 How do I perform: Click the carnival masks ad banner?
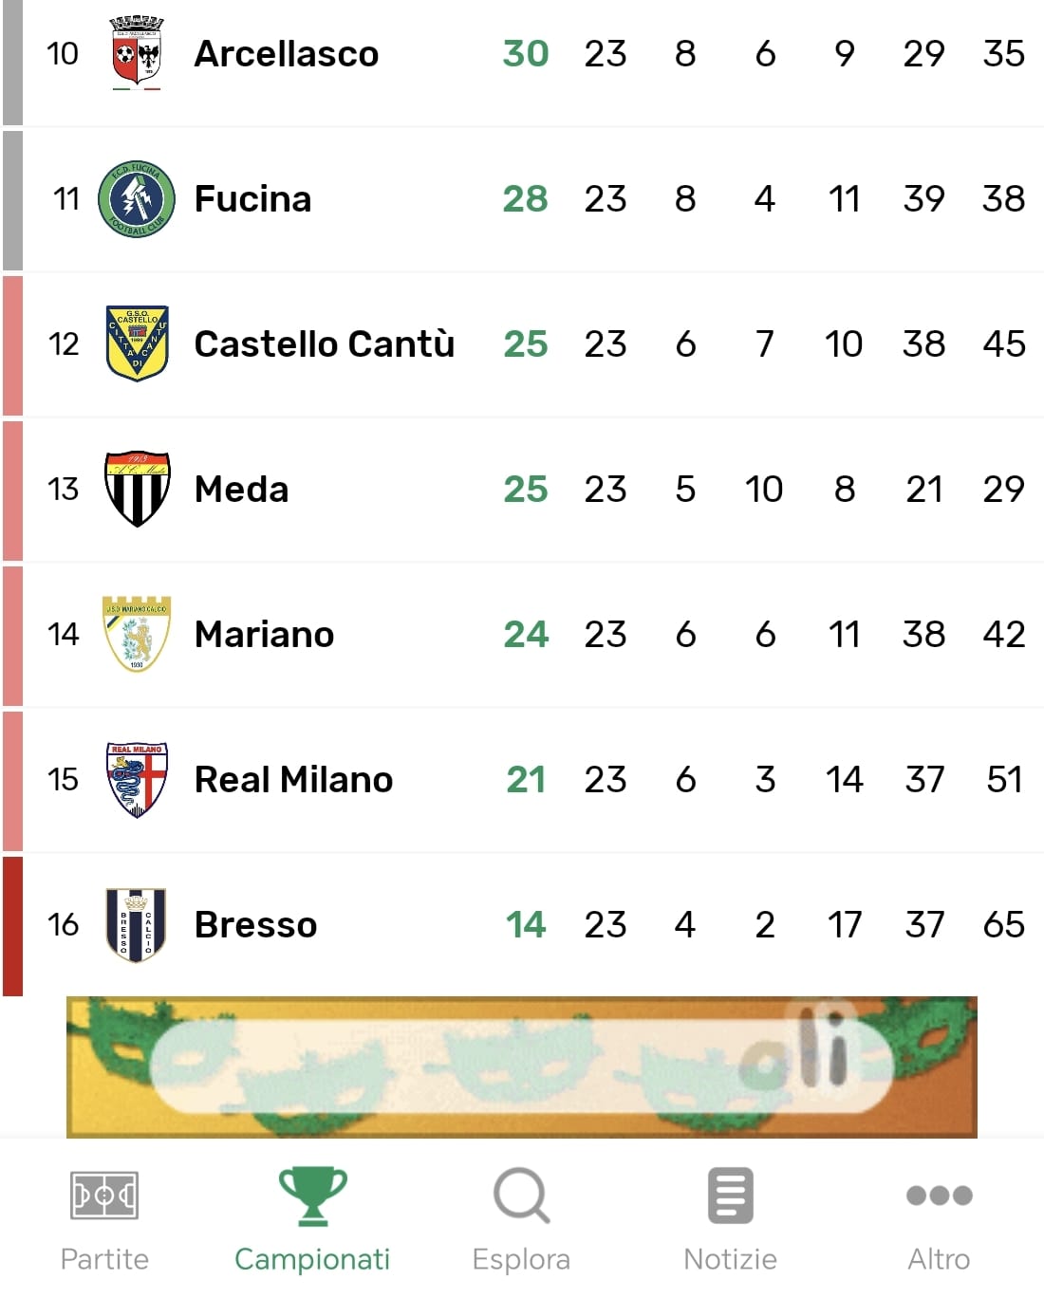521,1066
